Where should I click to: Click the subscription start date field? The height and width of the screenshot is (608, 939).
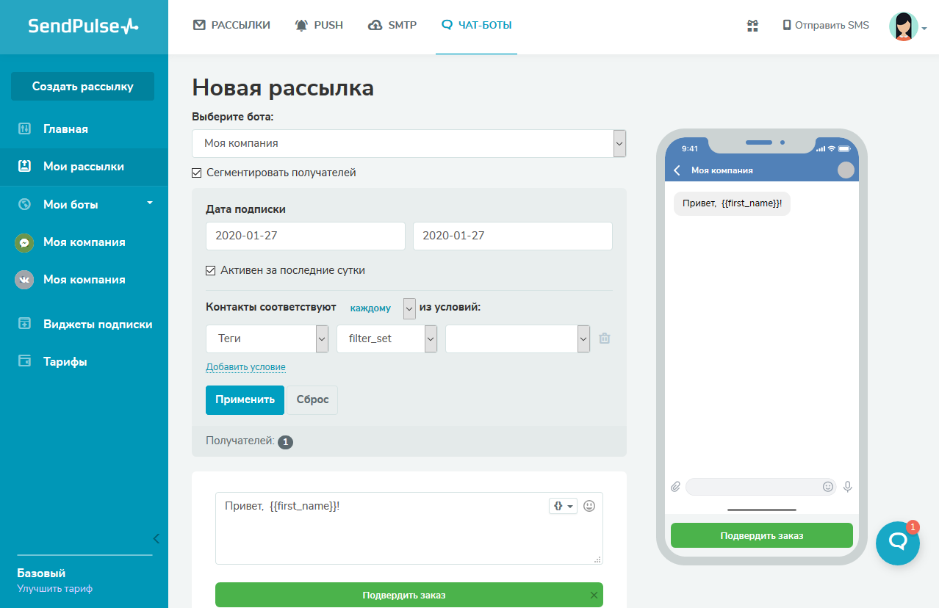tap(306, 236)
